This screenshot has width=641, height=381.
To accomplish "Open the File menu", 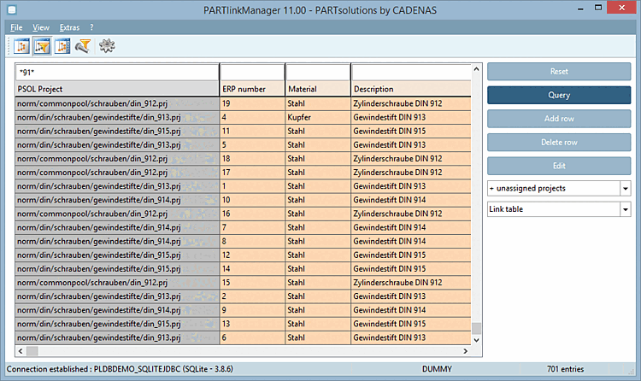I will tap(16, 27).
